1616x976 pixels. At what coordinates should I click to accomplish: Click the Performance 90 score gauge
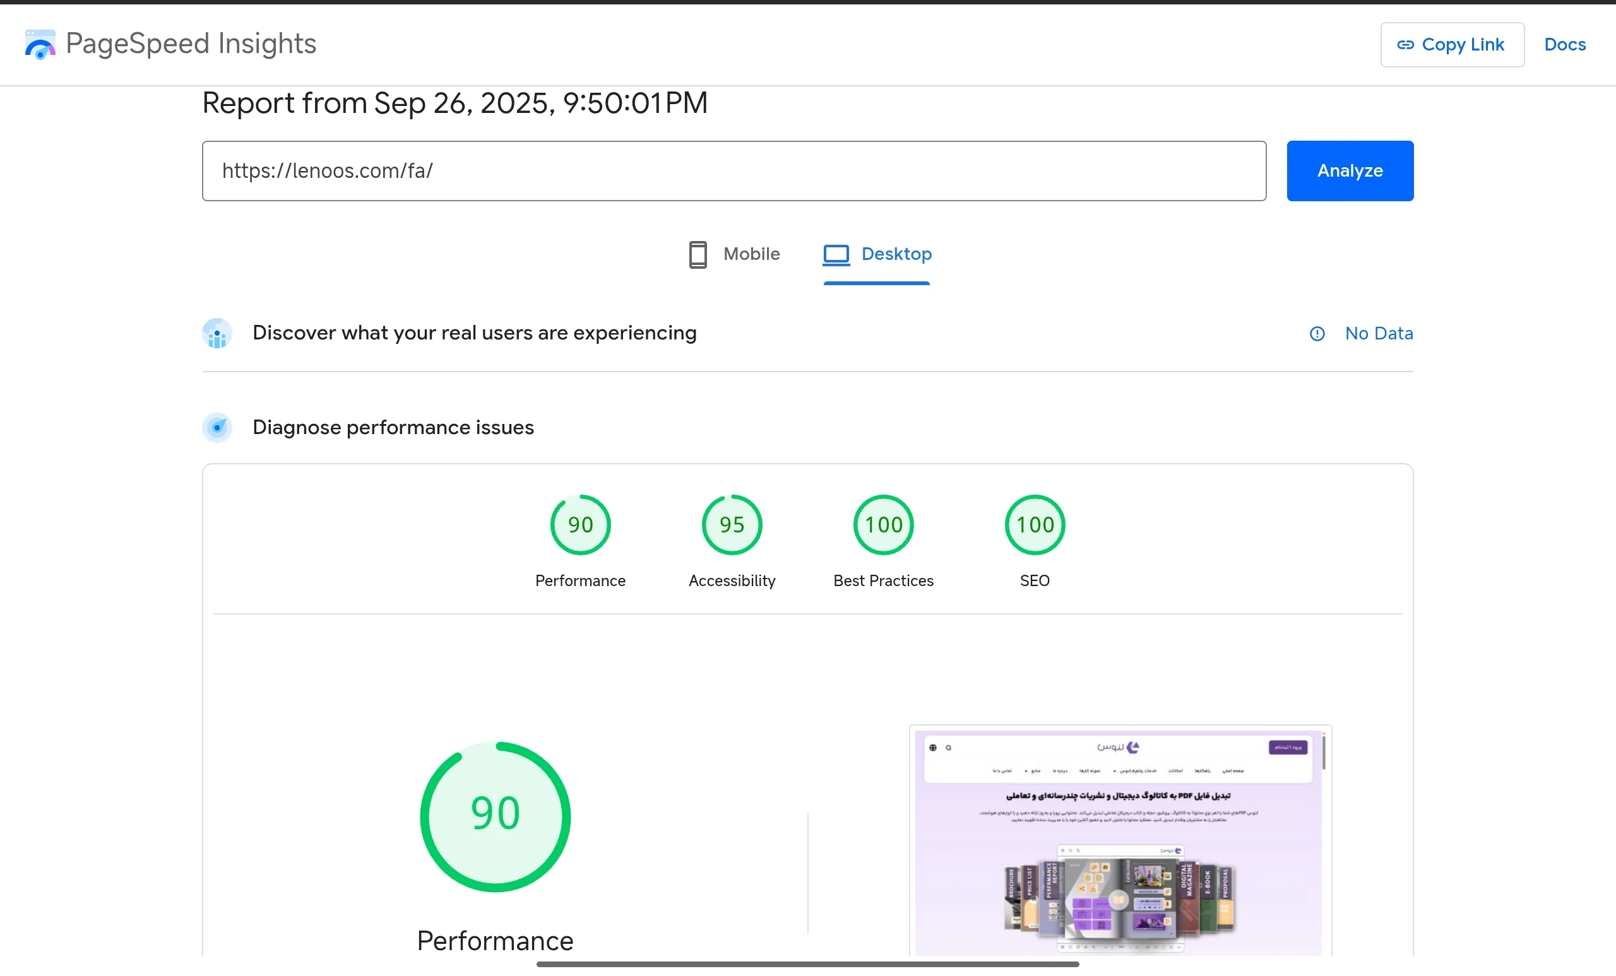point(580,524)
